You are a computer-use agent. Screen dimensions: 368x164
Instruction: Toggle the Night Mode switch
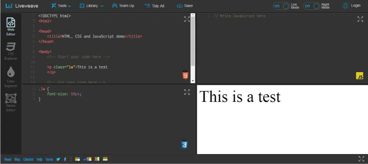tap(312, 6)
